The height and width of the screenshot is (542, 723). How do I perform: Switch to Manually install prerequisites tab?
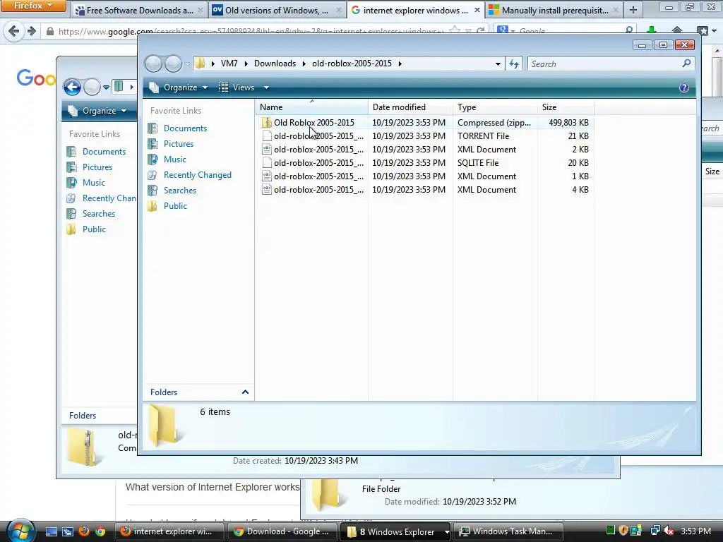click(x=555, y=10)
